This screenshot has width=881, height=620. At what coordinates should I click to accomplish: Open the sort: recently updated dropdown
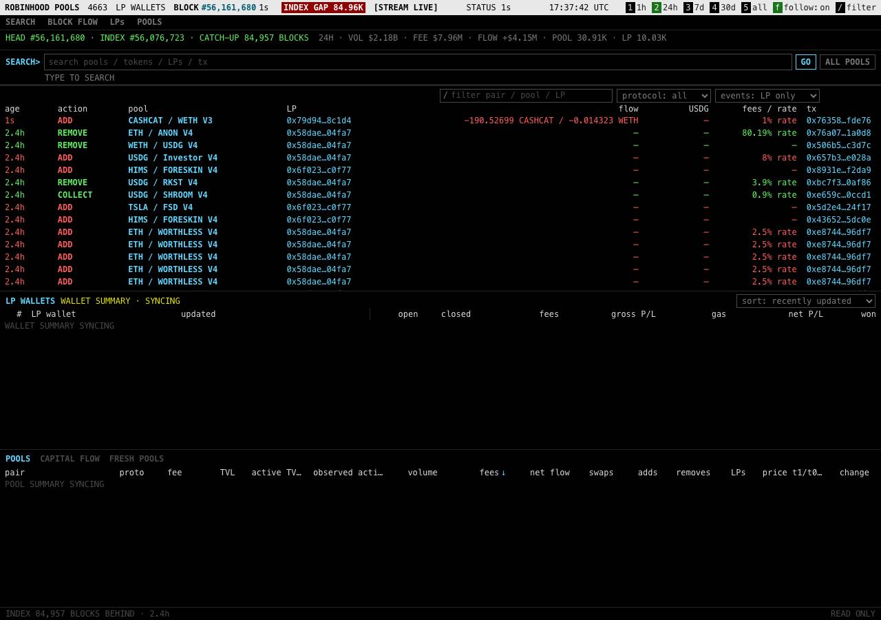806,301
